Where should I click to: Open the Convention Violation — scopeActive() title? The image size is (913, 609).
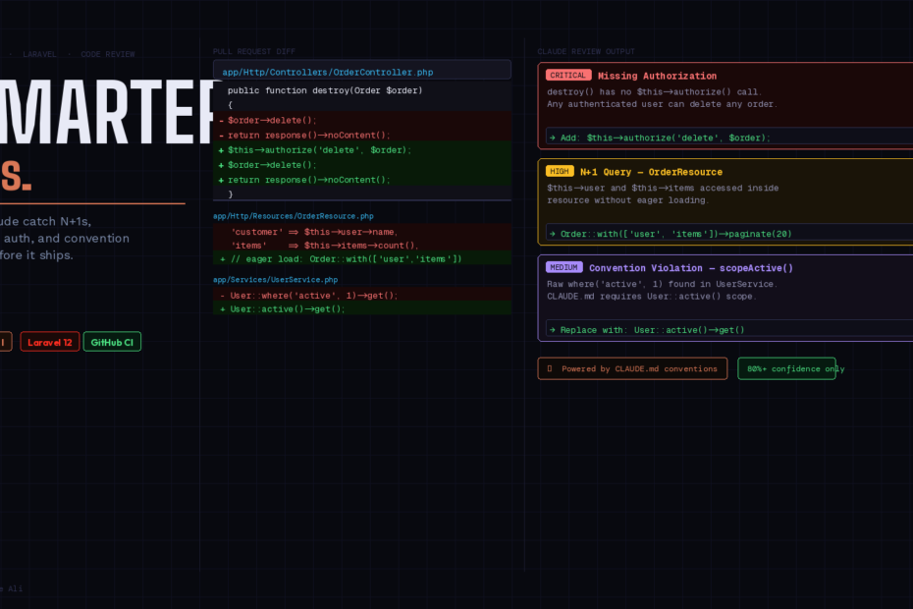[x=691, y=267]
